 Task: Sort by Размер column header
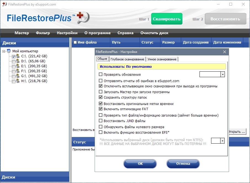point(171,42)
